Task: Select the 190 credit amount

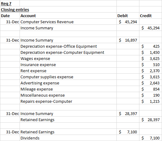Action: (x=150, y=95)
